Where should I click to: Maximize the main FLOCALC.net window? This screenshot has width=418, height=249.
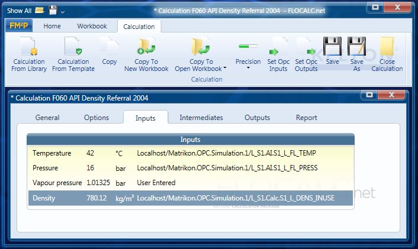[x=375, y=7]
